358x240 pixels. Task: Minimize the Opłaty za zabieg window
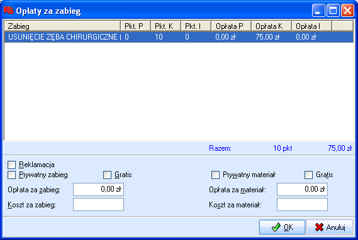pos(318,11)
